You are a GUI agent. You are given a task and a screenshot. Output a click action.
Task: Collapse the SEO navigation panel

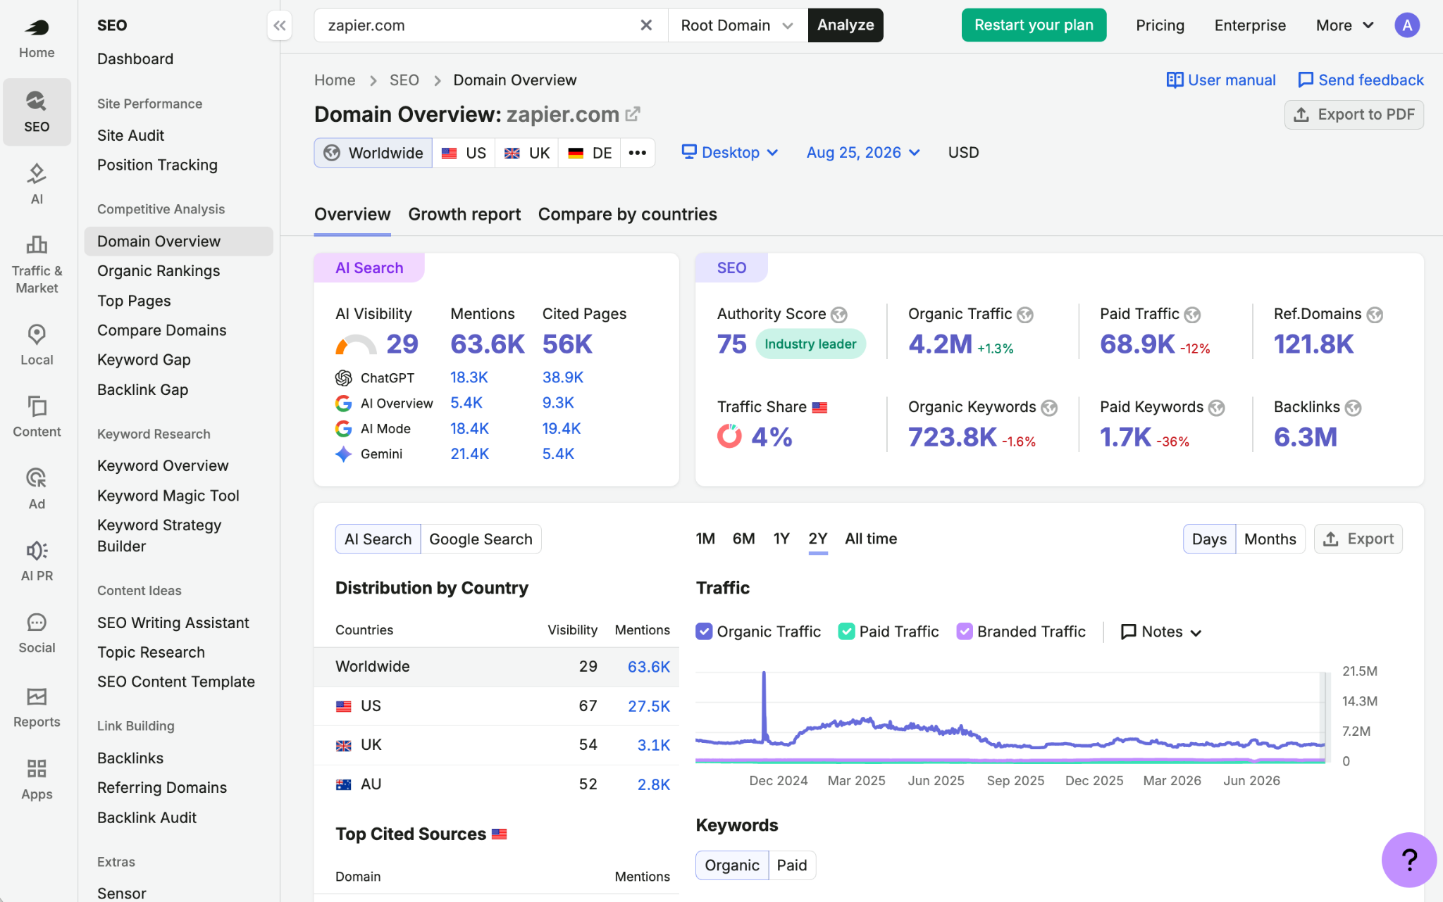pos(280,26)
